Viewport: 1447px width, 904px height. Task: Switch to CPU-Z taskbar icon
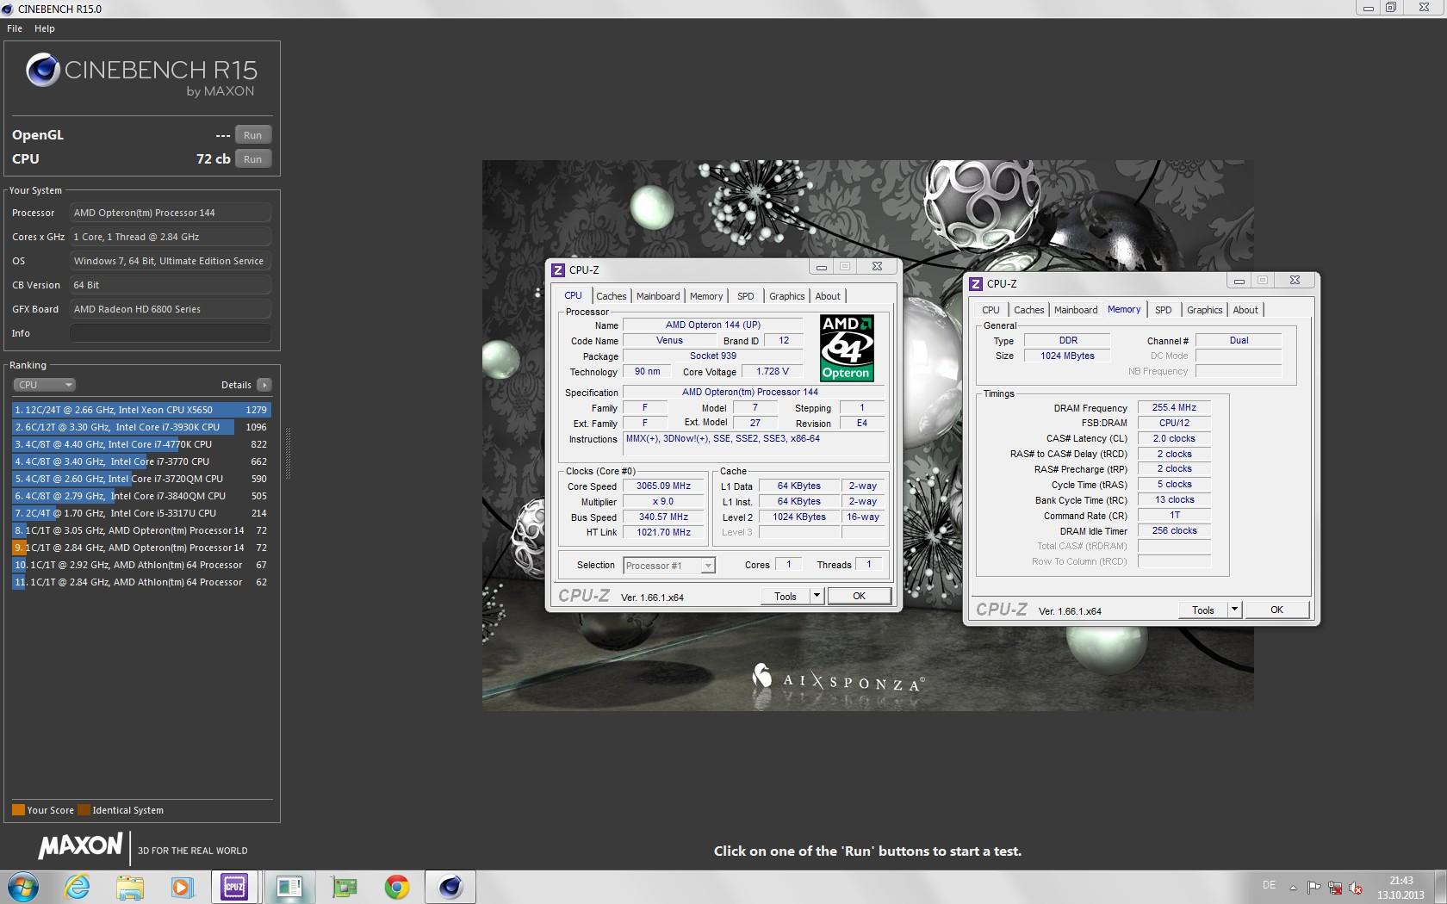[x=235, y=887]
